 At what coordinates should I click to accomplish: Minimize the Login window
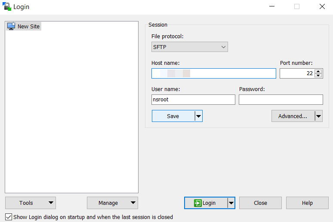[x=272, y=6]
